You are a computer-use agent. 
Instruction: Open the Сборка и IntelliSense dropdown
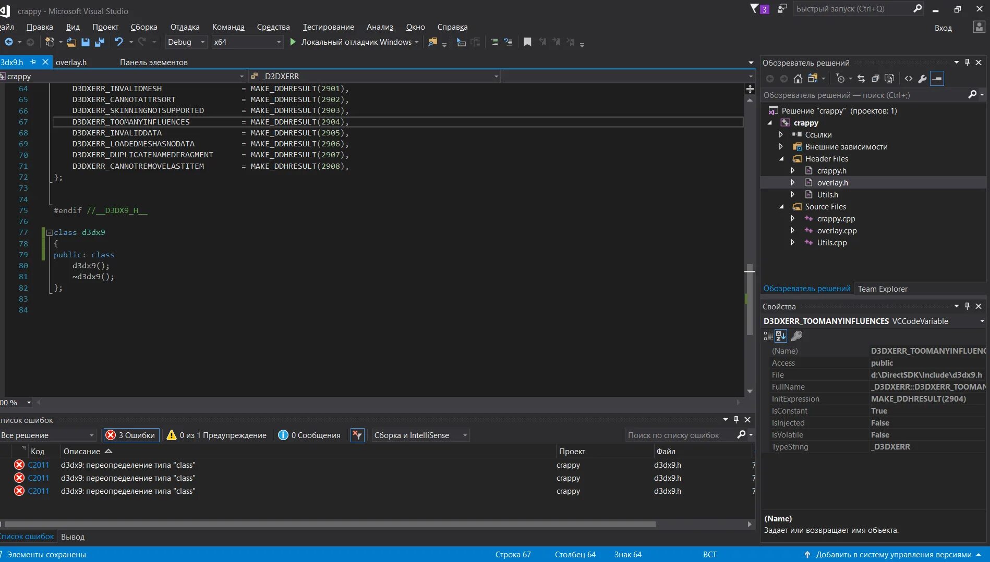click(x=420, y=435)
